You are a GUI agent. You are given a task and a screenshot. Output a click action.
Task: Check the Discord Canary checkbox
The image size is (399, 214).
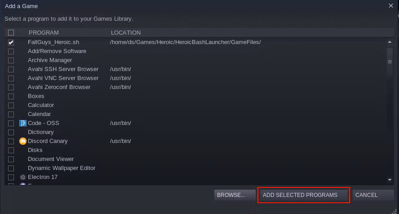(11, 141)
